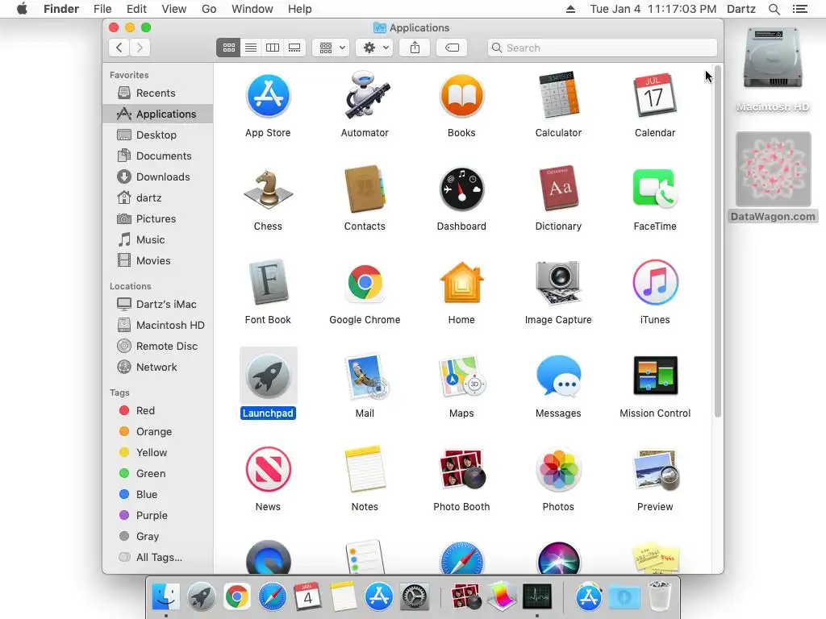826x619 pixels.
Task: Open the Apple menu
Action: 22,9
